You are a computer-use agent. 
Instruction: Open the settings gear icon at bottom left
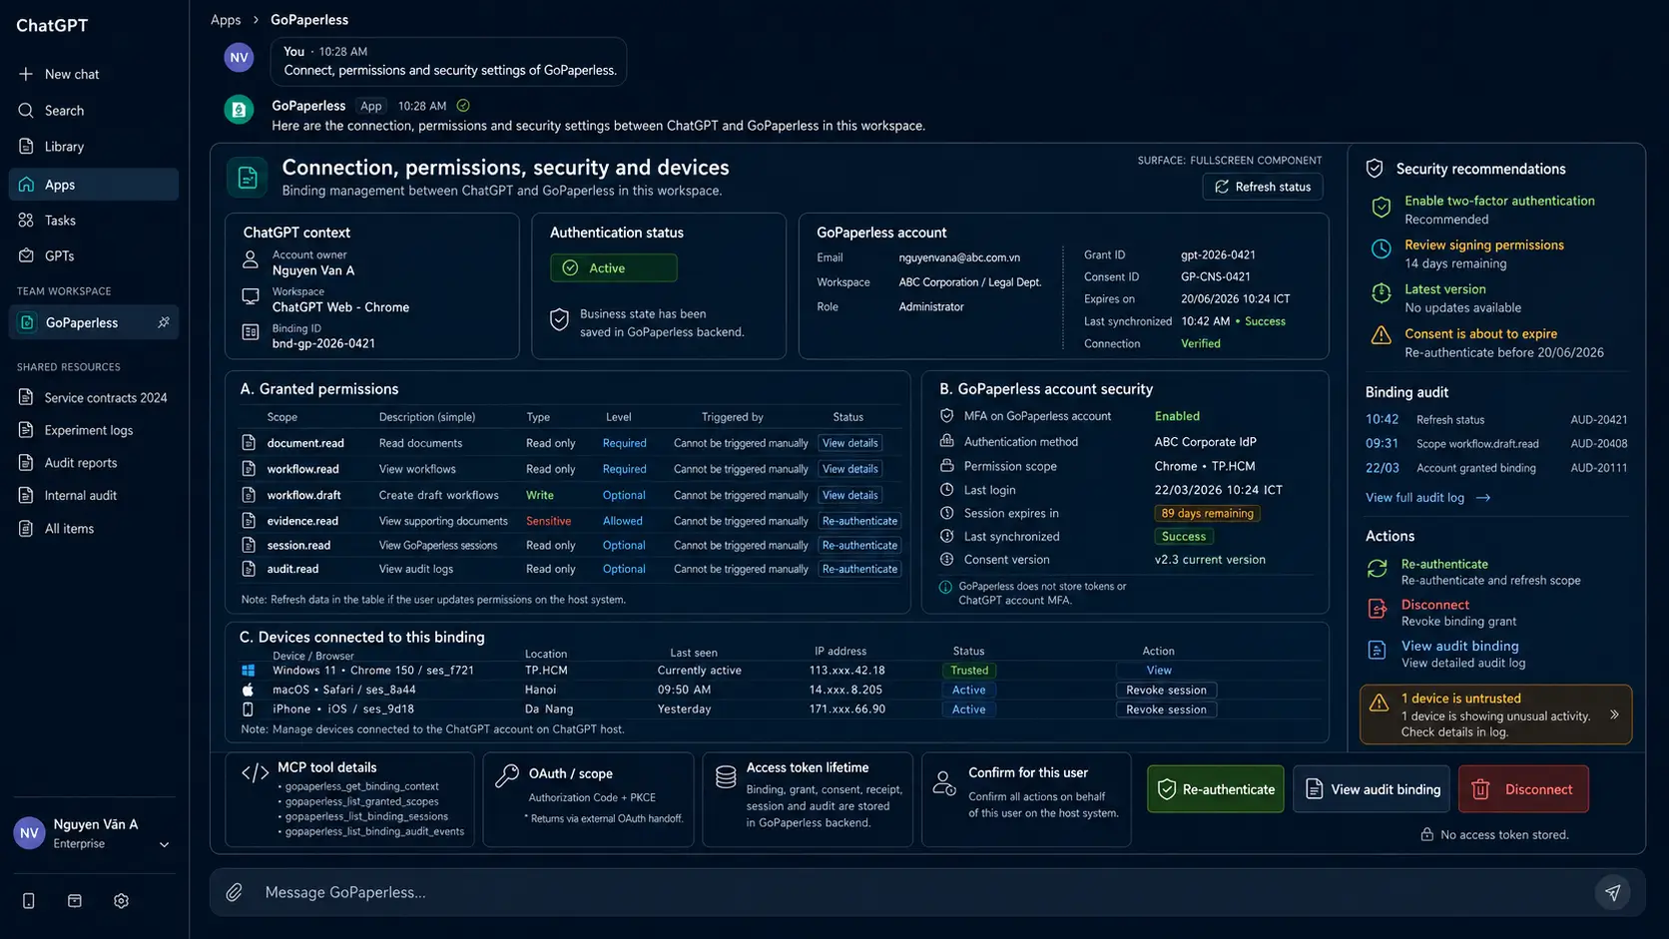click(121, 901)
